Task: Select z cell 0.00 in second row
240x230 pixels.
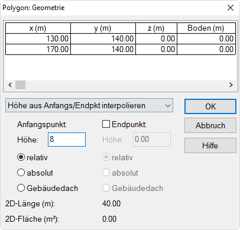Action: click(156, 49)
